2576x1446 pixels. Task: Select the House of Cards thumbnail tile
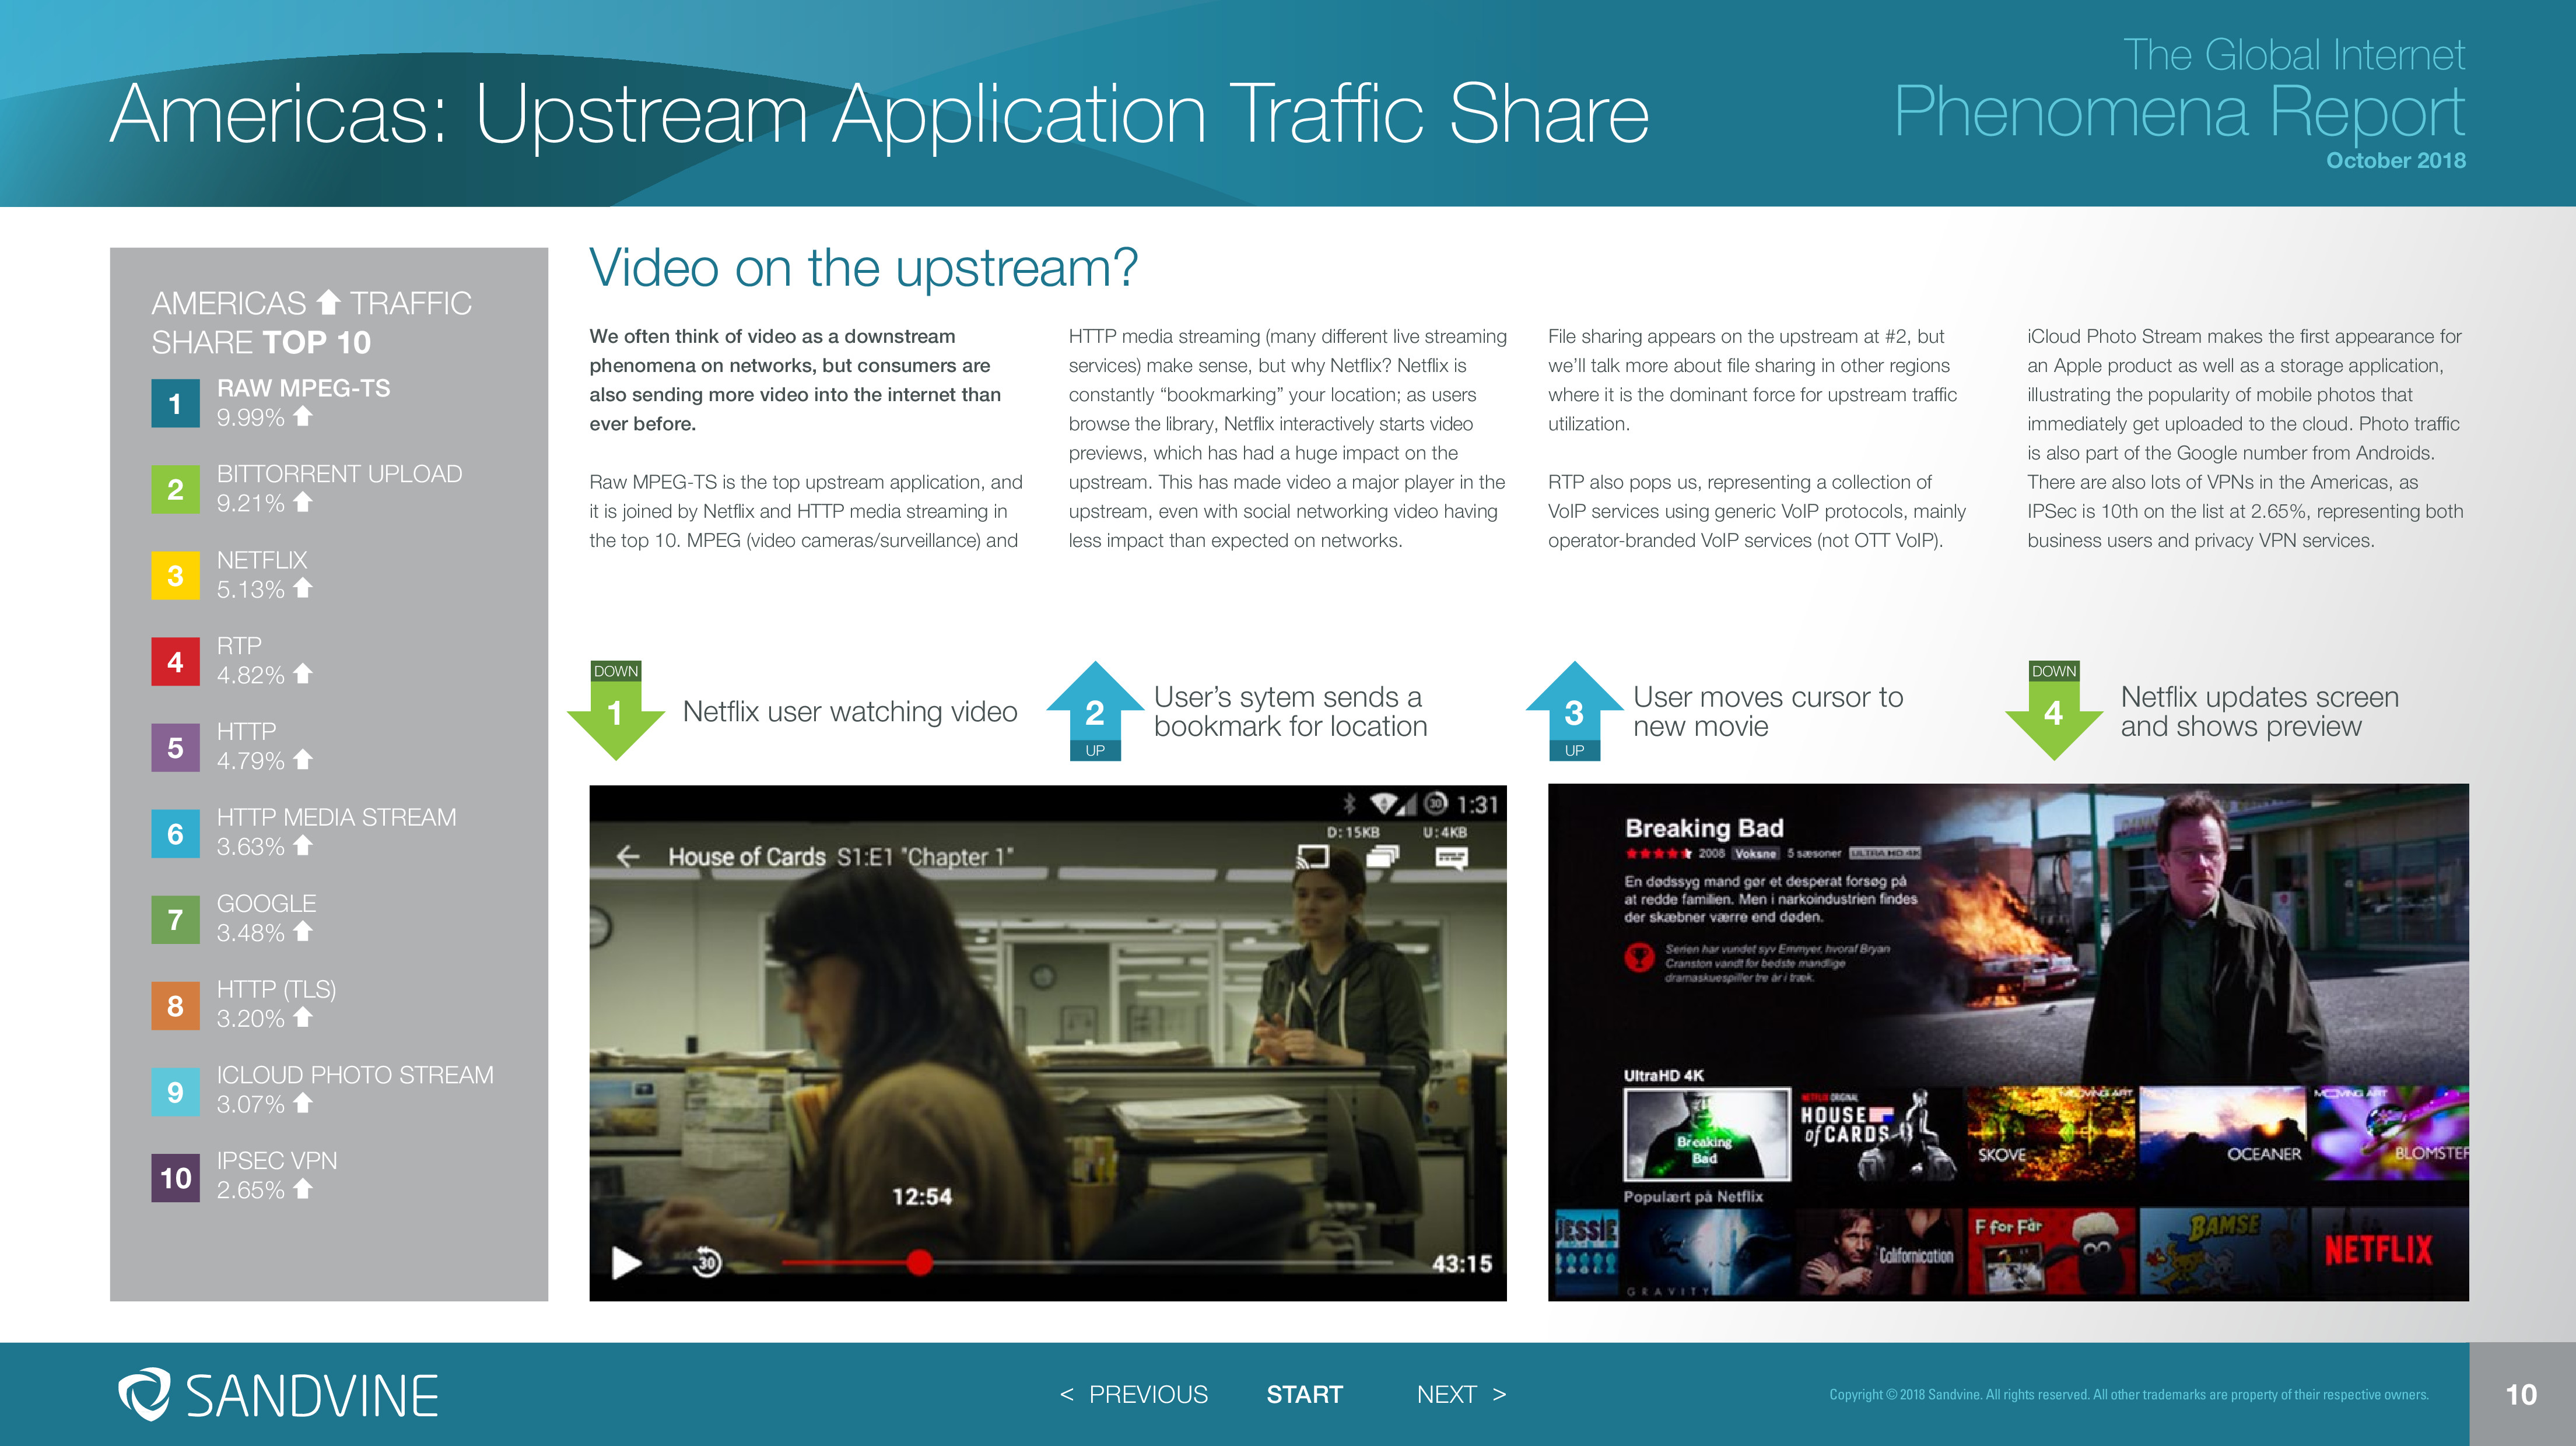[1878, 1134]
